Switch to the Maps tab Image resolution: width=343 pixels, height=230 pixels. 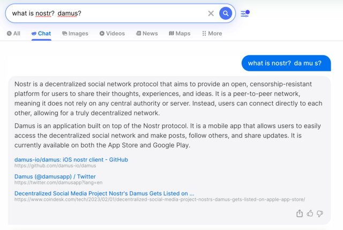(180, 33)
